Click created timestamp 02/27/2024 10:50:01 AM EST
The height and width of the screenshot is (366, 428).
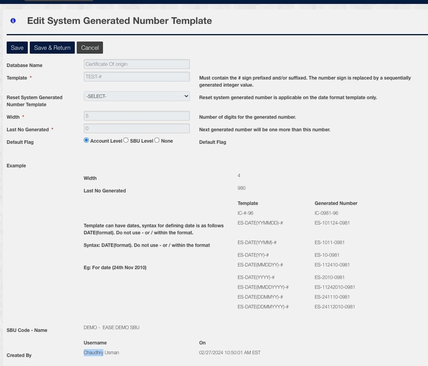(x=230, y=353)
